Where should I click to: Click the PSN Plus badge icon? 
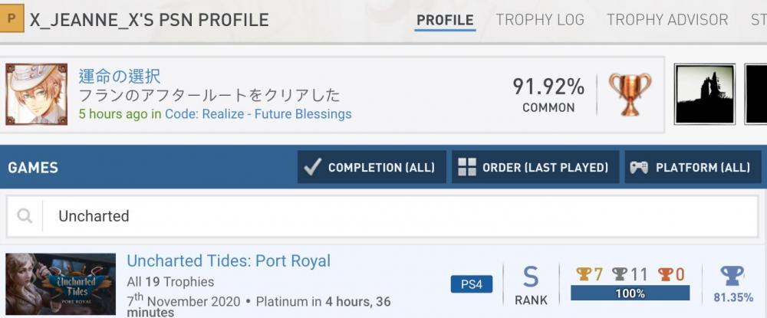tap(12, 18)
